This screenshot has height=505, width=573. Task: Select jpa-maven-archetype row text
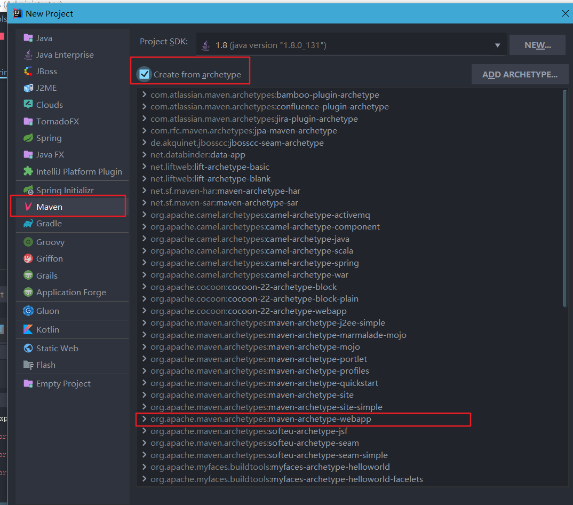click(x=244, y=131)
